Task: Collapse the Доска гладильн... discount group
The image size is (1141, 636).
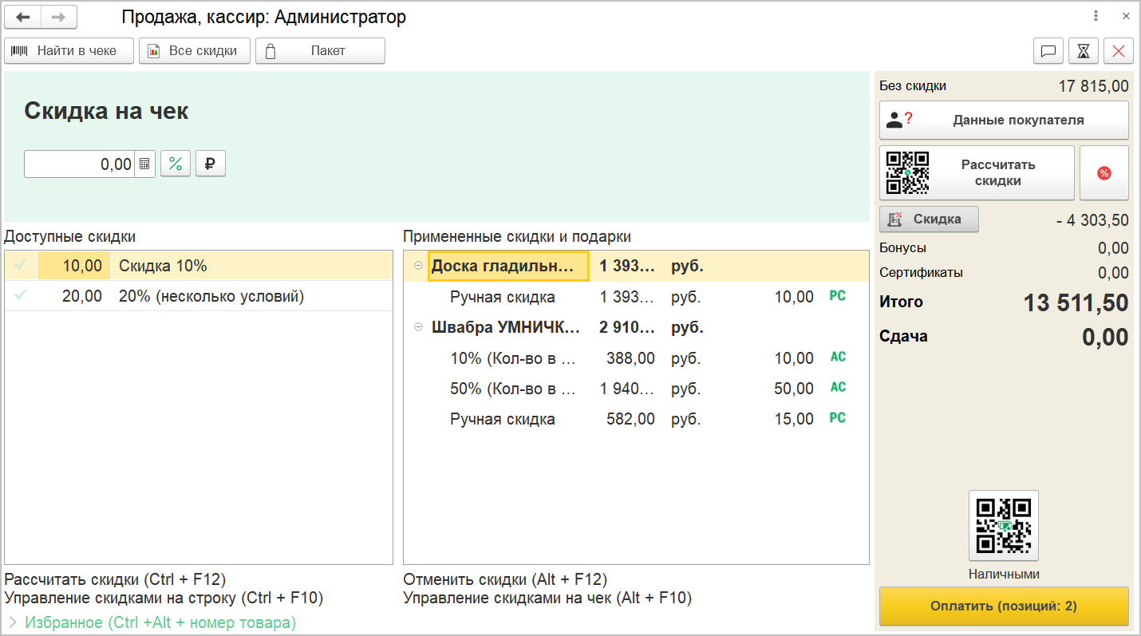Action: point(418,267)
